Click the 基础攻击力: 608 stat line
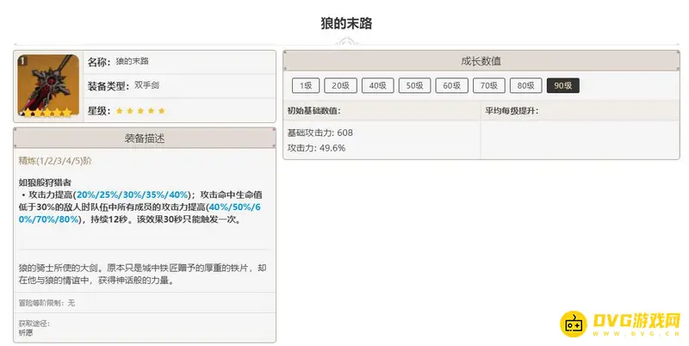 pos(320,133)
